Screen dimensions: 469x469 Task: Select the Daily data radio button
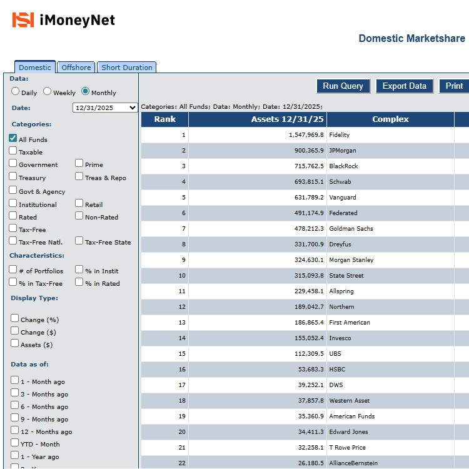pos(16,91)
